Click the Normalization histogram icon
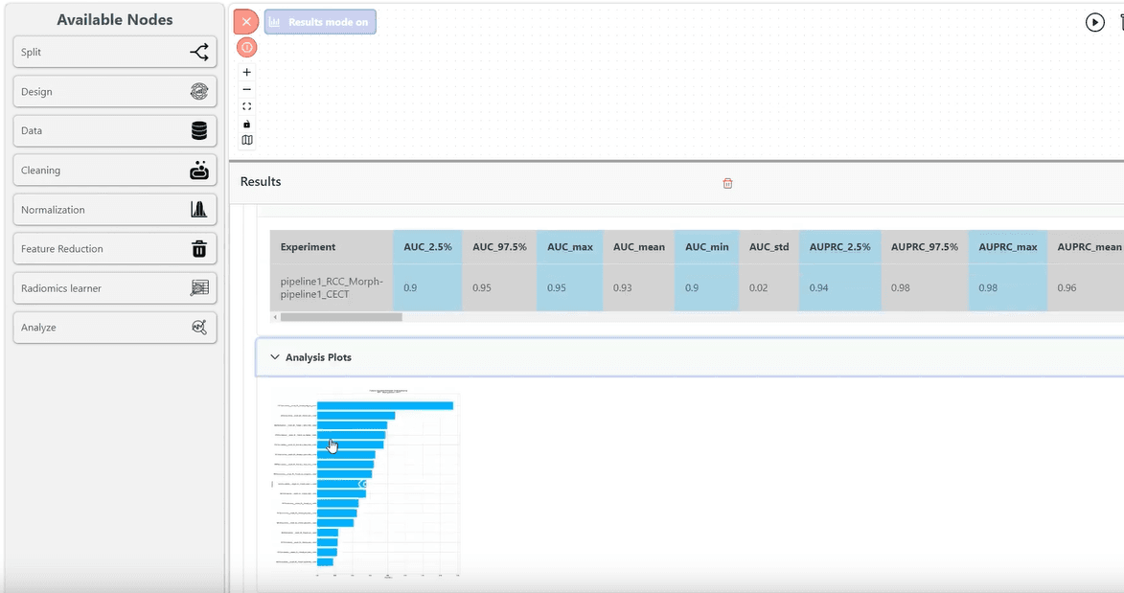The height and width of the screenshot is (593, 1124). coord(199,210)
